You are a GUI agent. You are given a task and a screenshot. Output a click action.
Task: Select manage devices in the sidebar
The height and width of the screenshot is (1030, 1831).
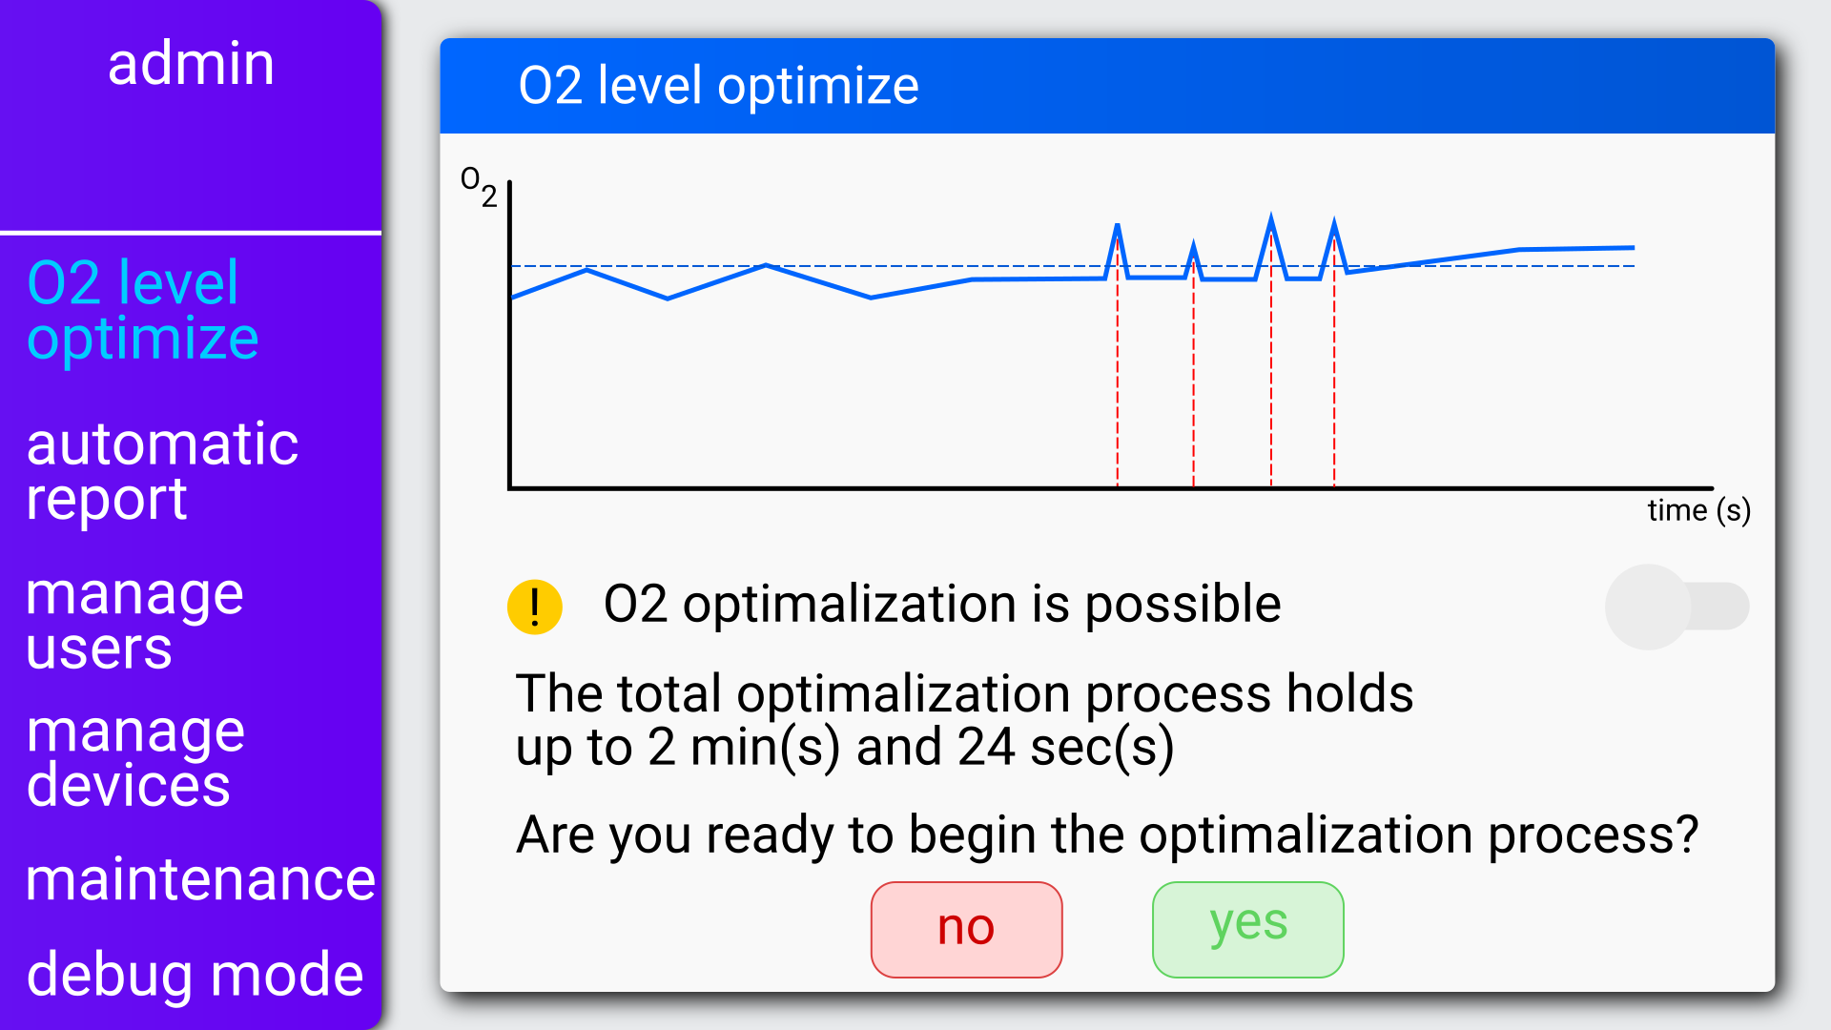tap(135, 758)
